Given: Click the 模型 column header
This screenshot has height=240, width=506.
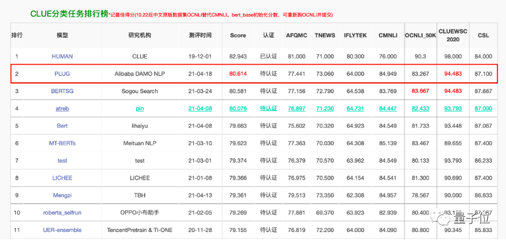Looking at the screenshot, I should [62, 35].
